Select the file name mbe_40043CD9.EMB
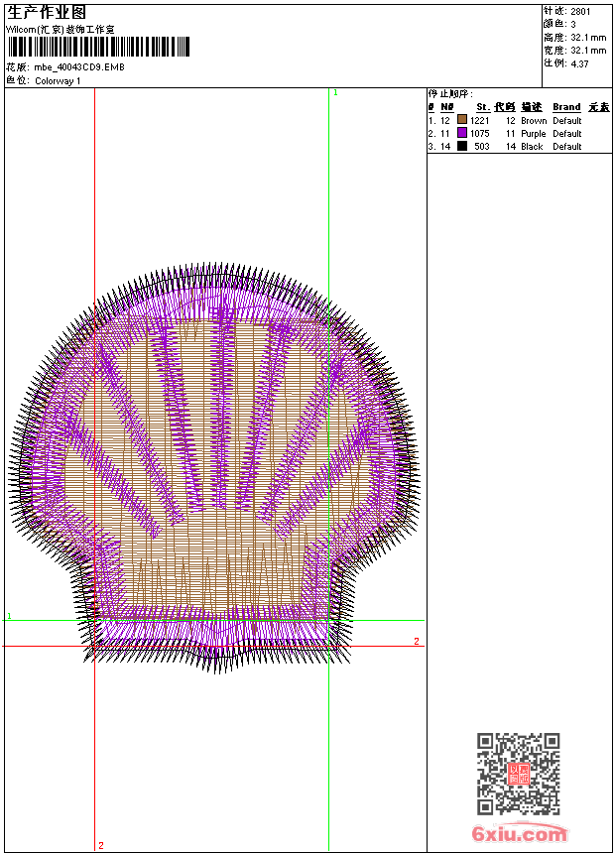The height and width of the screenshot is (853, 615). coord(79,68)
